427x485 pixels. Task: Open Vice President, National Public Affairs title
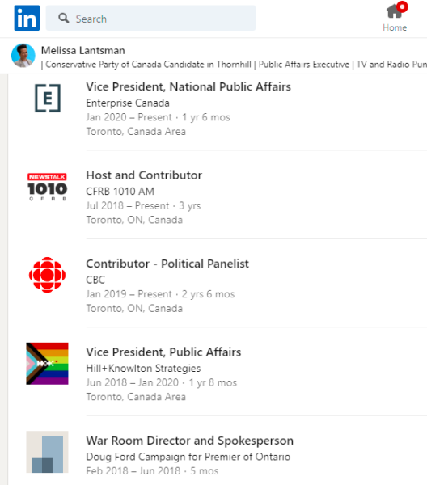188,87
